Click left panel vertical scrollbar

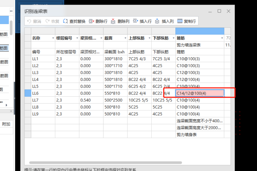point(11,28)
